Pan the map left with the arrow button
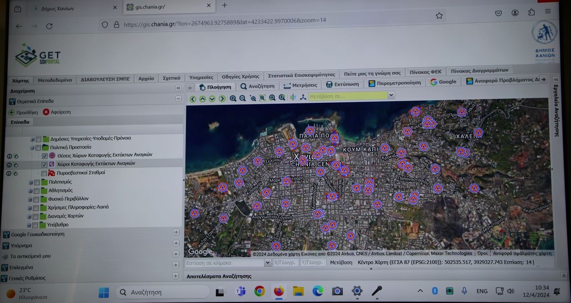571x303 pixels. (x=193, y=99)
